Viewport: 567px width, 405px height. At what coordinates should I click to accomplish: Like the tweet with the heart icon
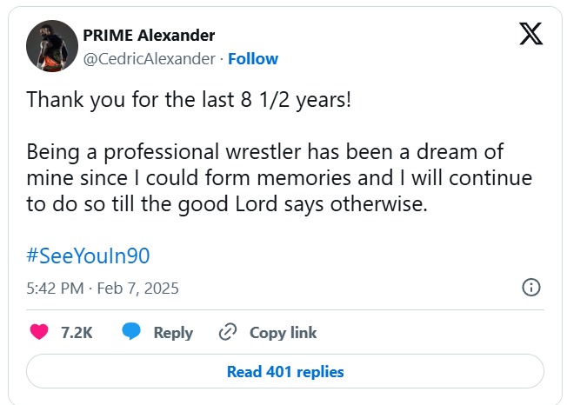coord(39,332)
